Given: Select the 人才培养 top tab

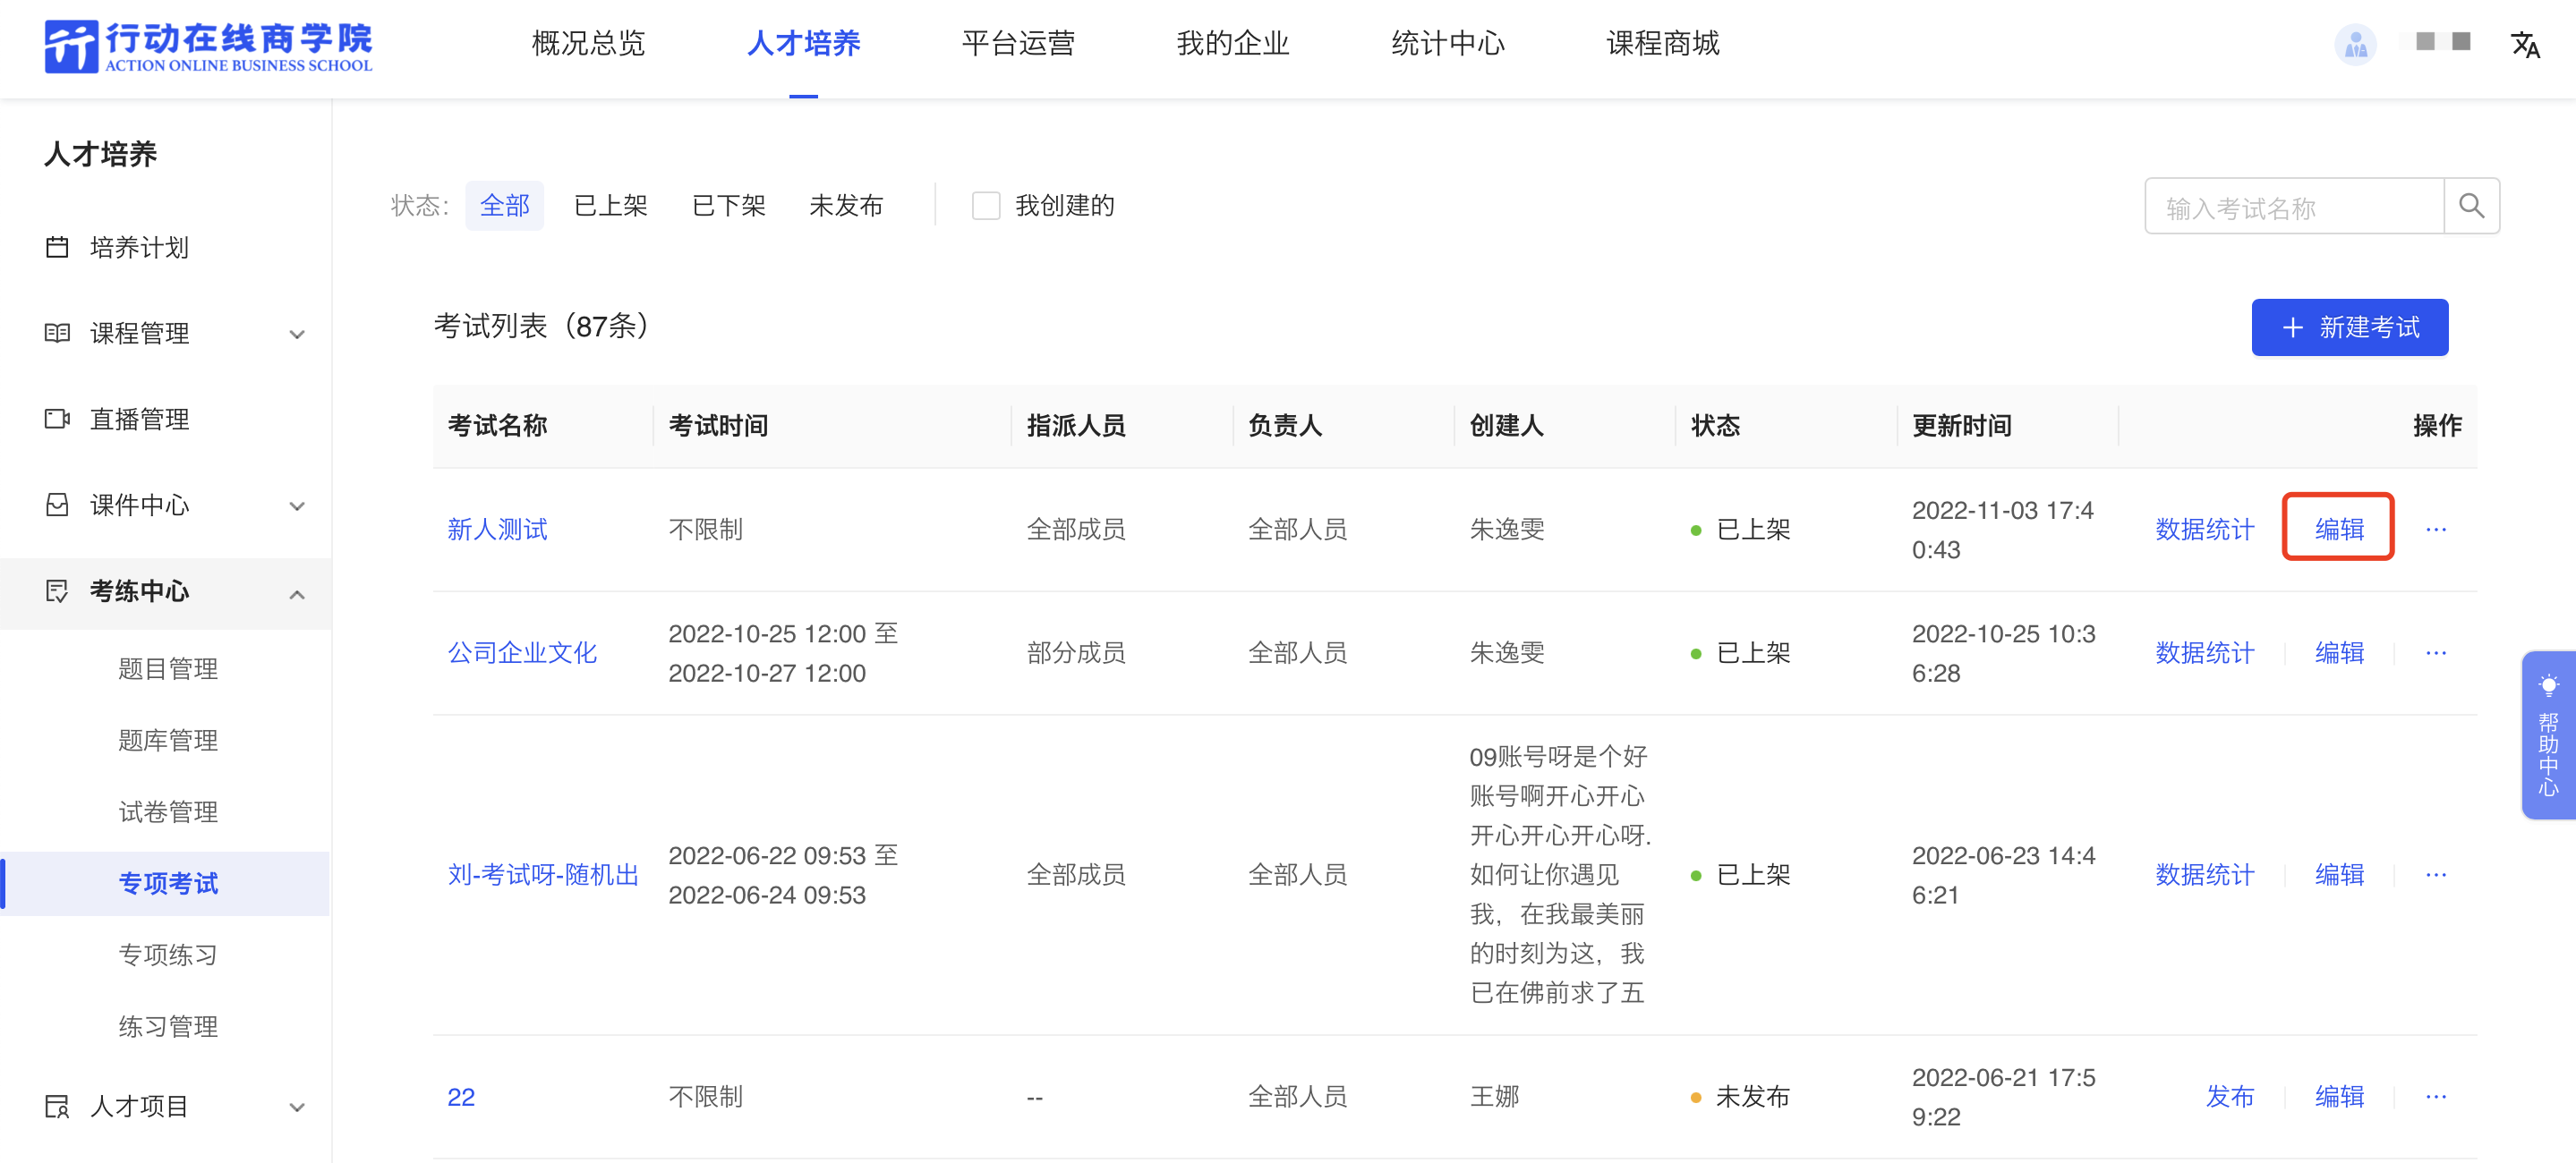Looking at the screenshot, I should click(803, 43).
